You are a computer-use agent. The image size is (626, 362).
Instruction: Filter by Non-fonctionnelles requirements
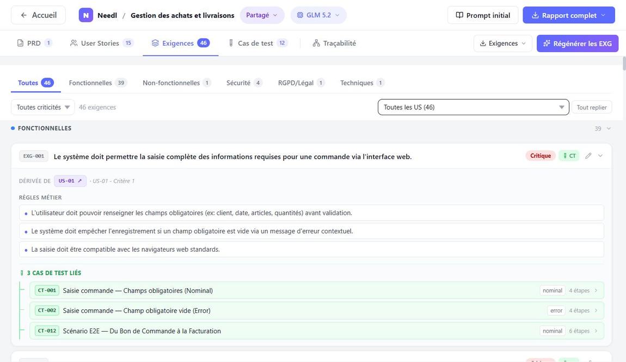[x=177, y=83]
